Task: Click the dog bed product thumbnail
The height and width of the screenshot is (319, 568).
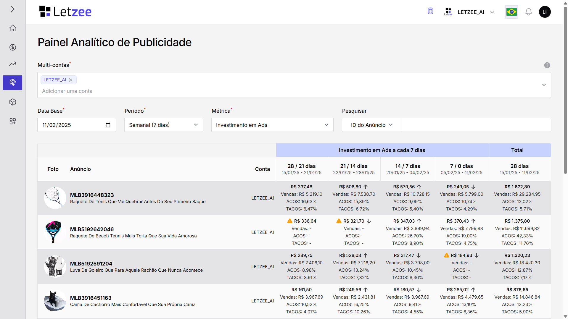Action: point(55,301)
